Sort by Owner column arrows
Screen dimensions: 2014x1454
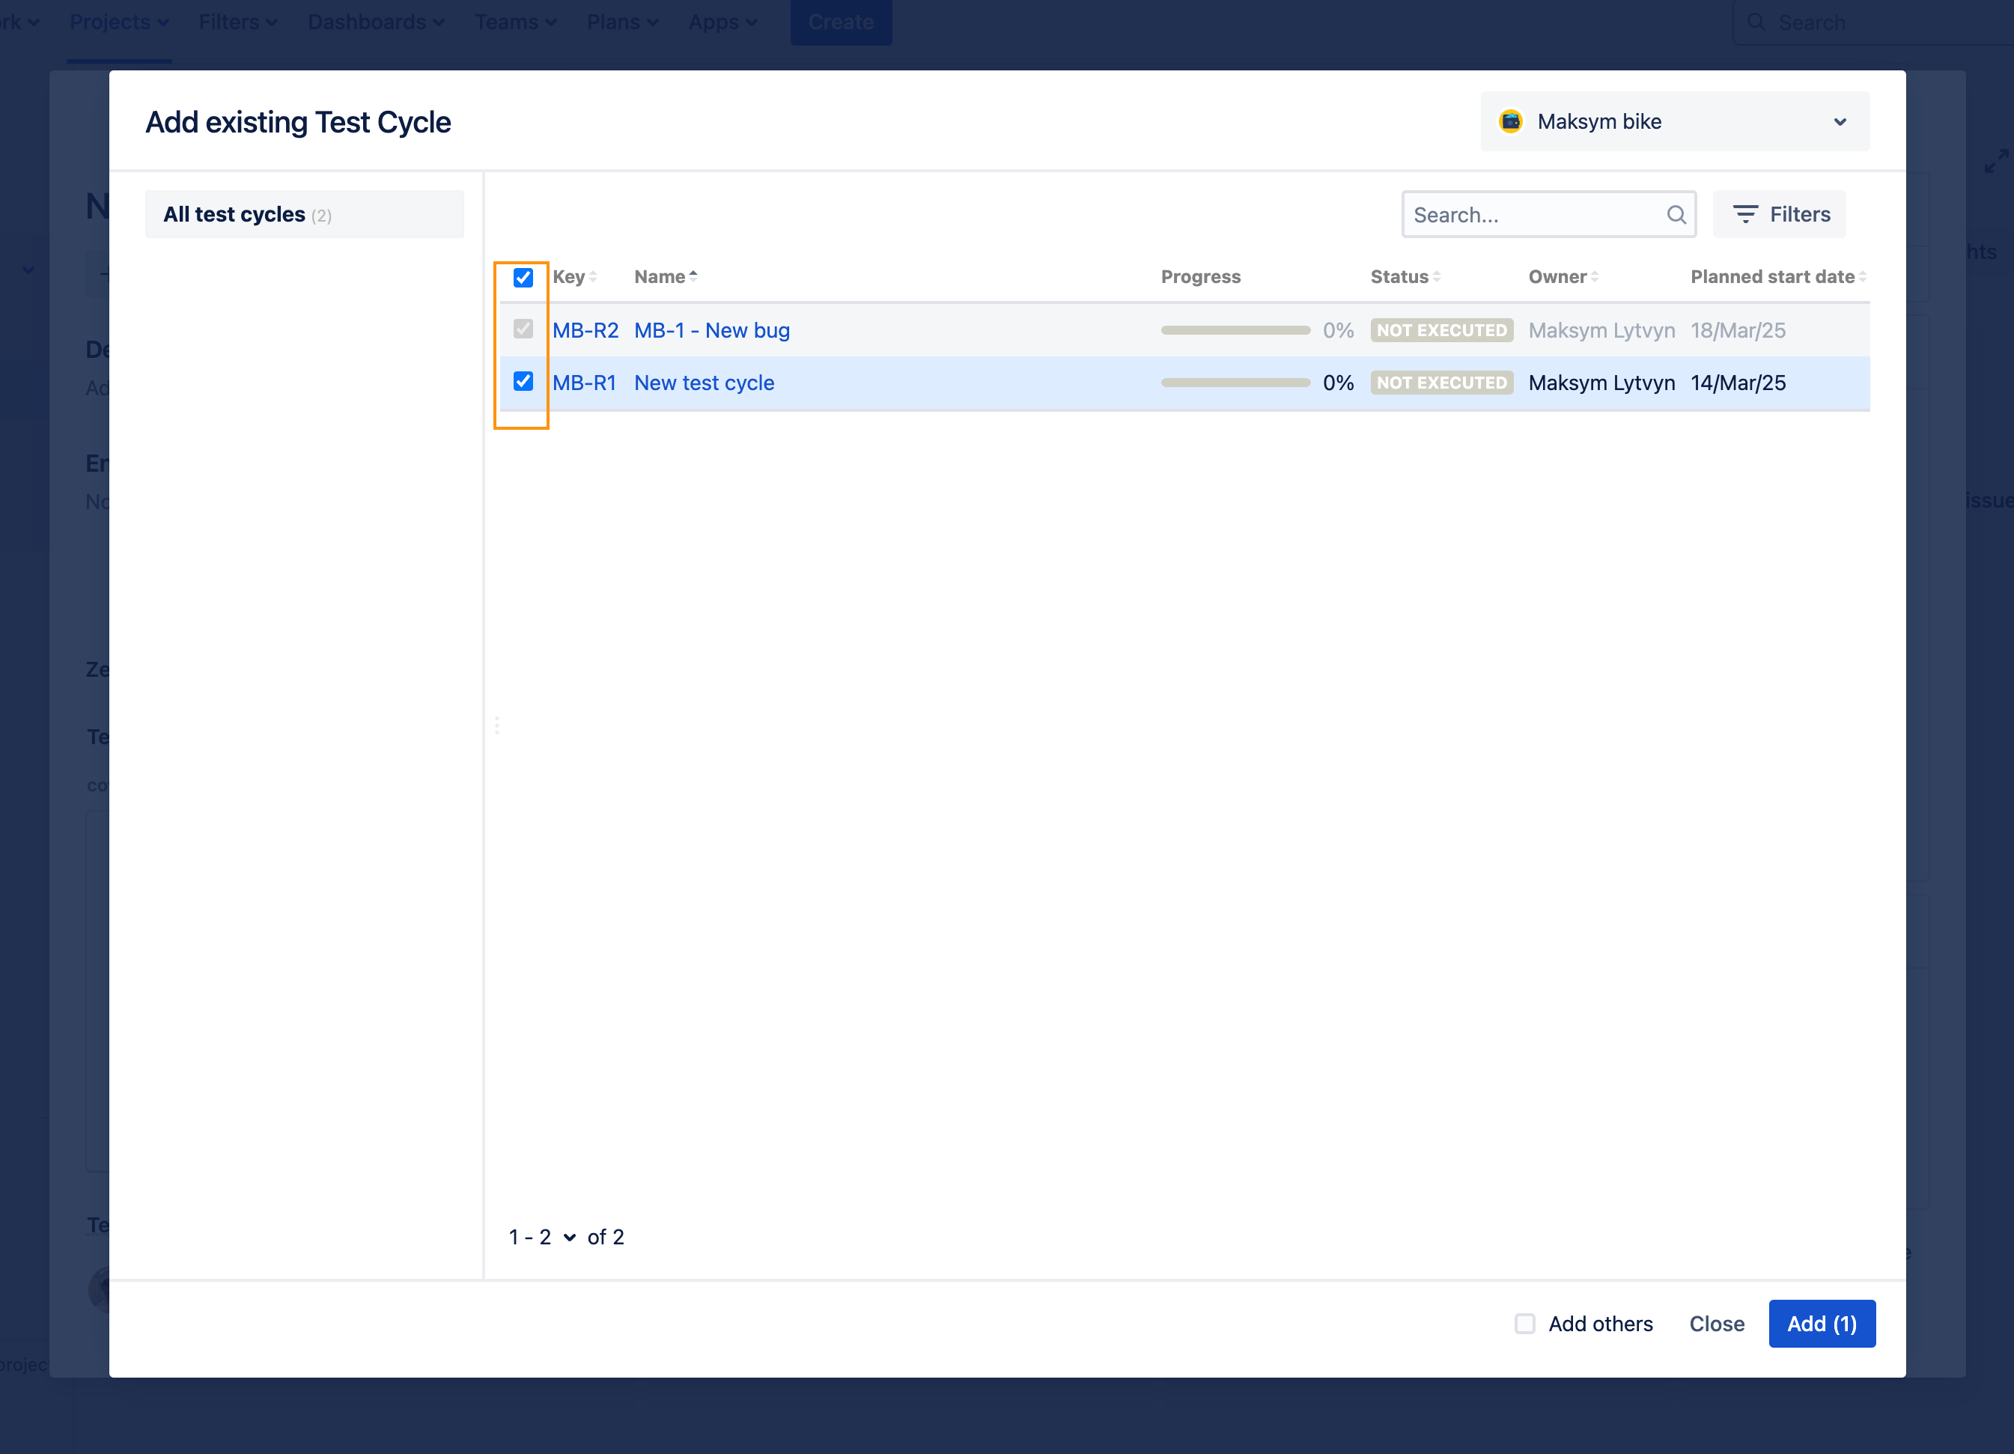pos(1595,277)
